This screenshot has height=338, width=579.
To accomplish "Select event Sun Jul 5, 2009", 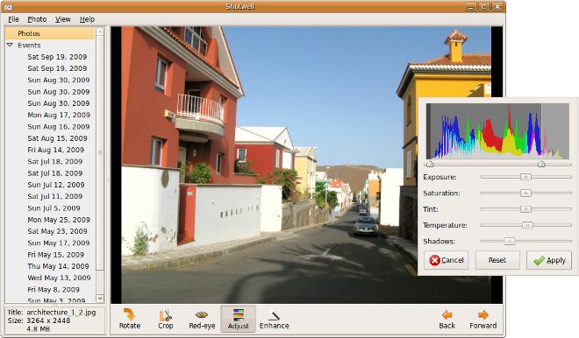I will click(x=54, y=208).
